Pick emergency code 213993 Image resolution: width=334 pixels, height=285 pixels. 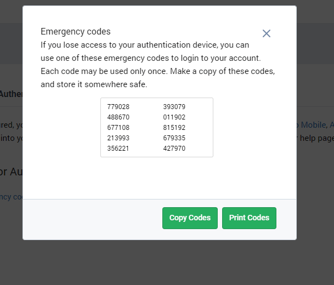click(x=118, y=138)
